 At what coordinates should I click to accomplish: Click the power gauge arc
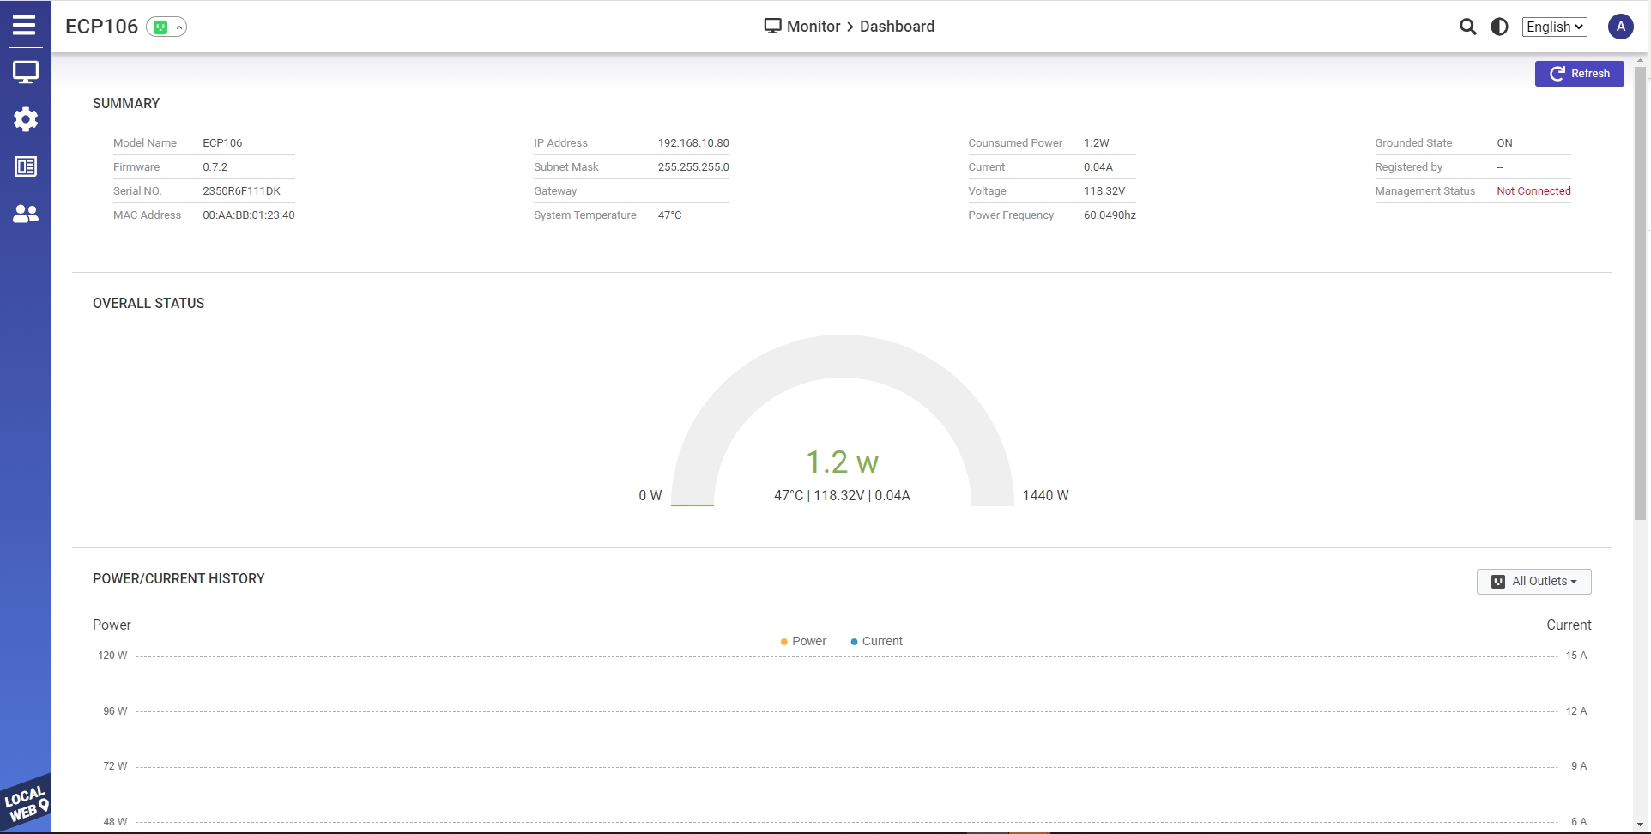(x=842, y=356)
